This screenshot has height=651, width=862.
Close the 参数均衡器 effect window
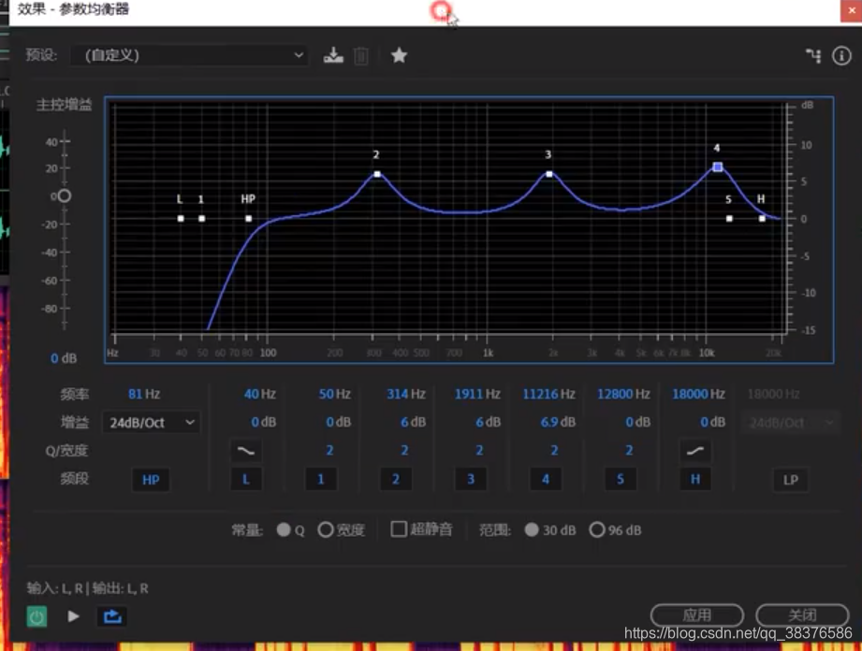[851, 11]
